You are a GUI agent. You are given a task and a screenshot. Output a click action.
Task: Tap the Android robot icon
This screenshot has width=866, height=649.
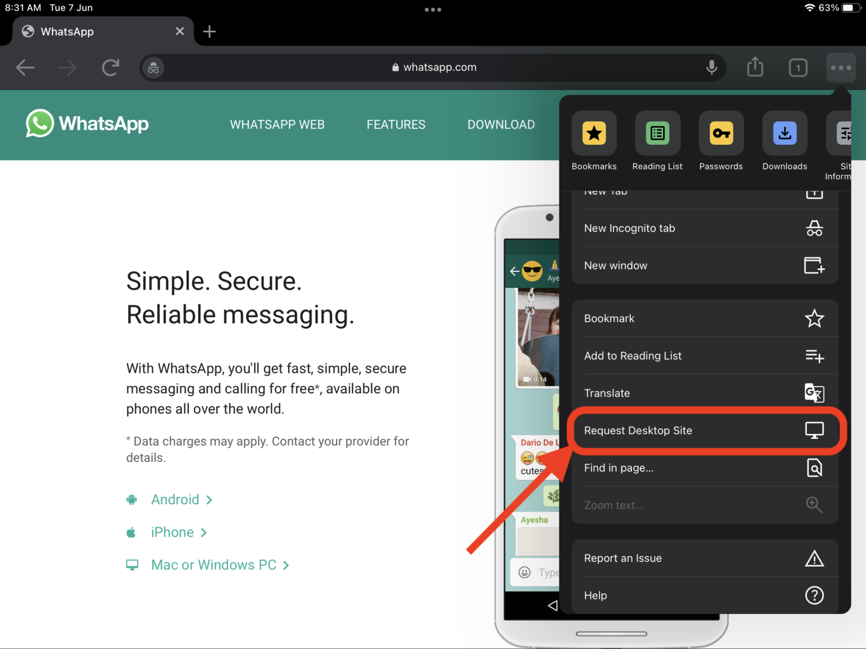point(131,500)
